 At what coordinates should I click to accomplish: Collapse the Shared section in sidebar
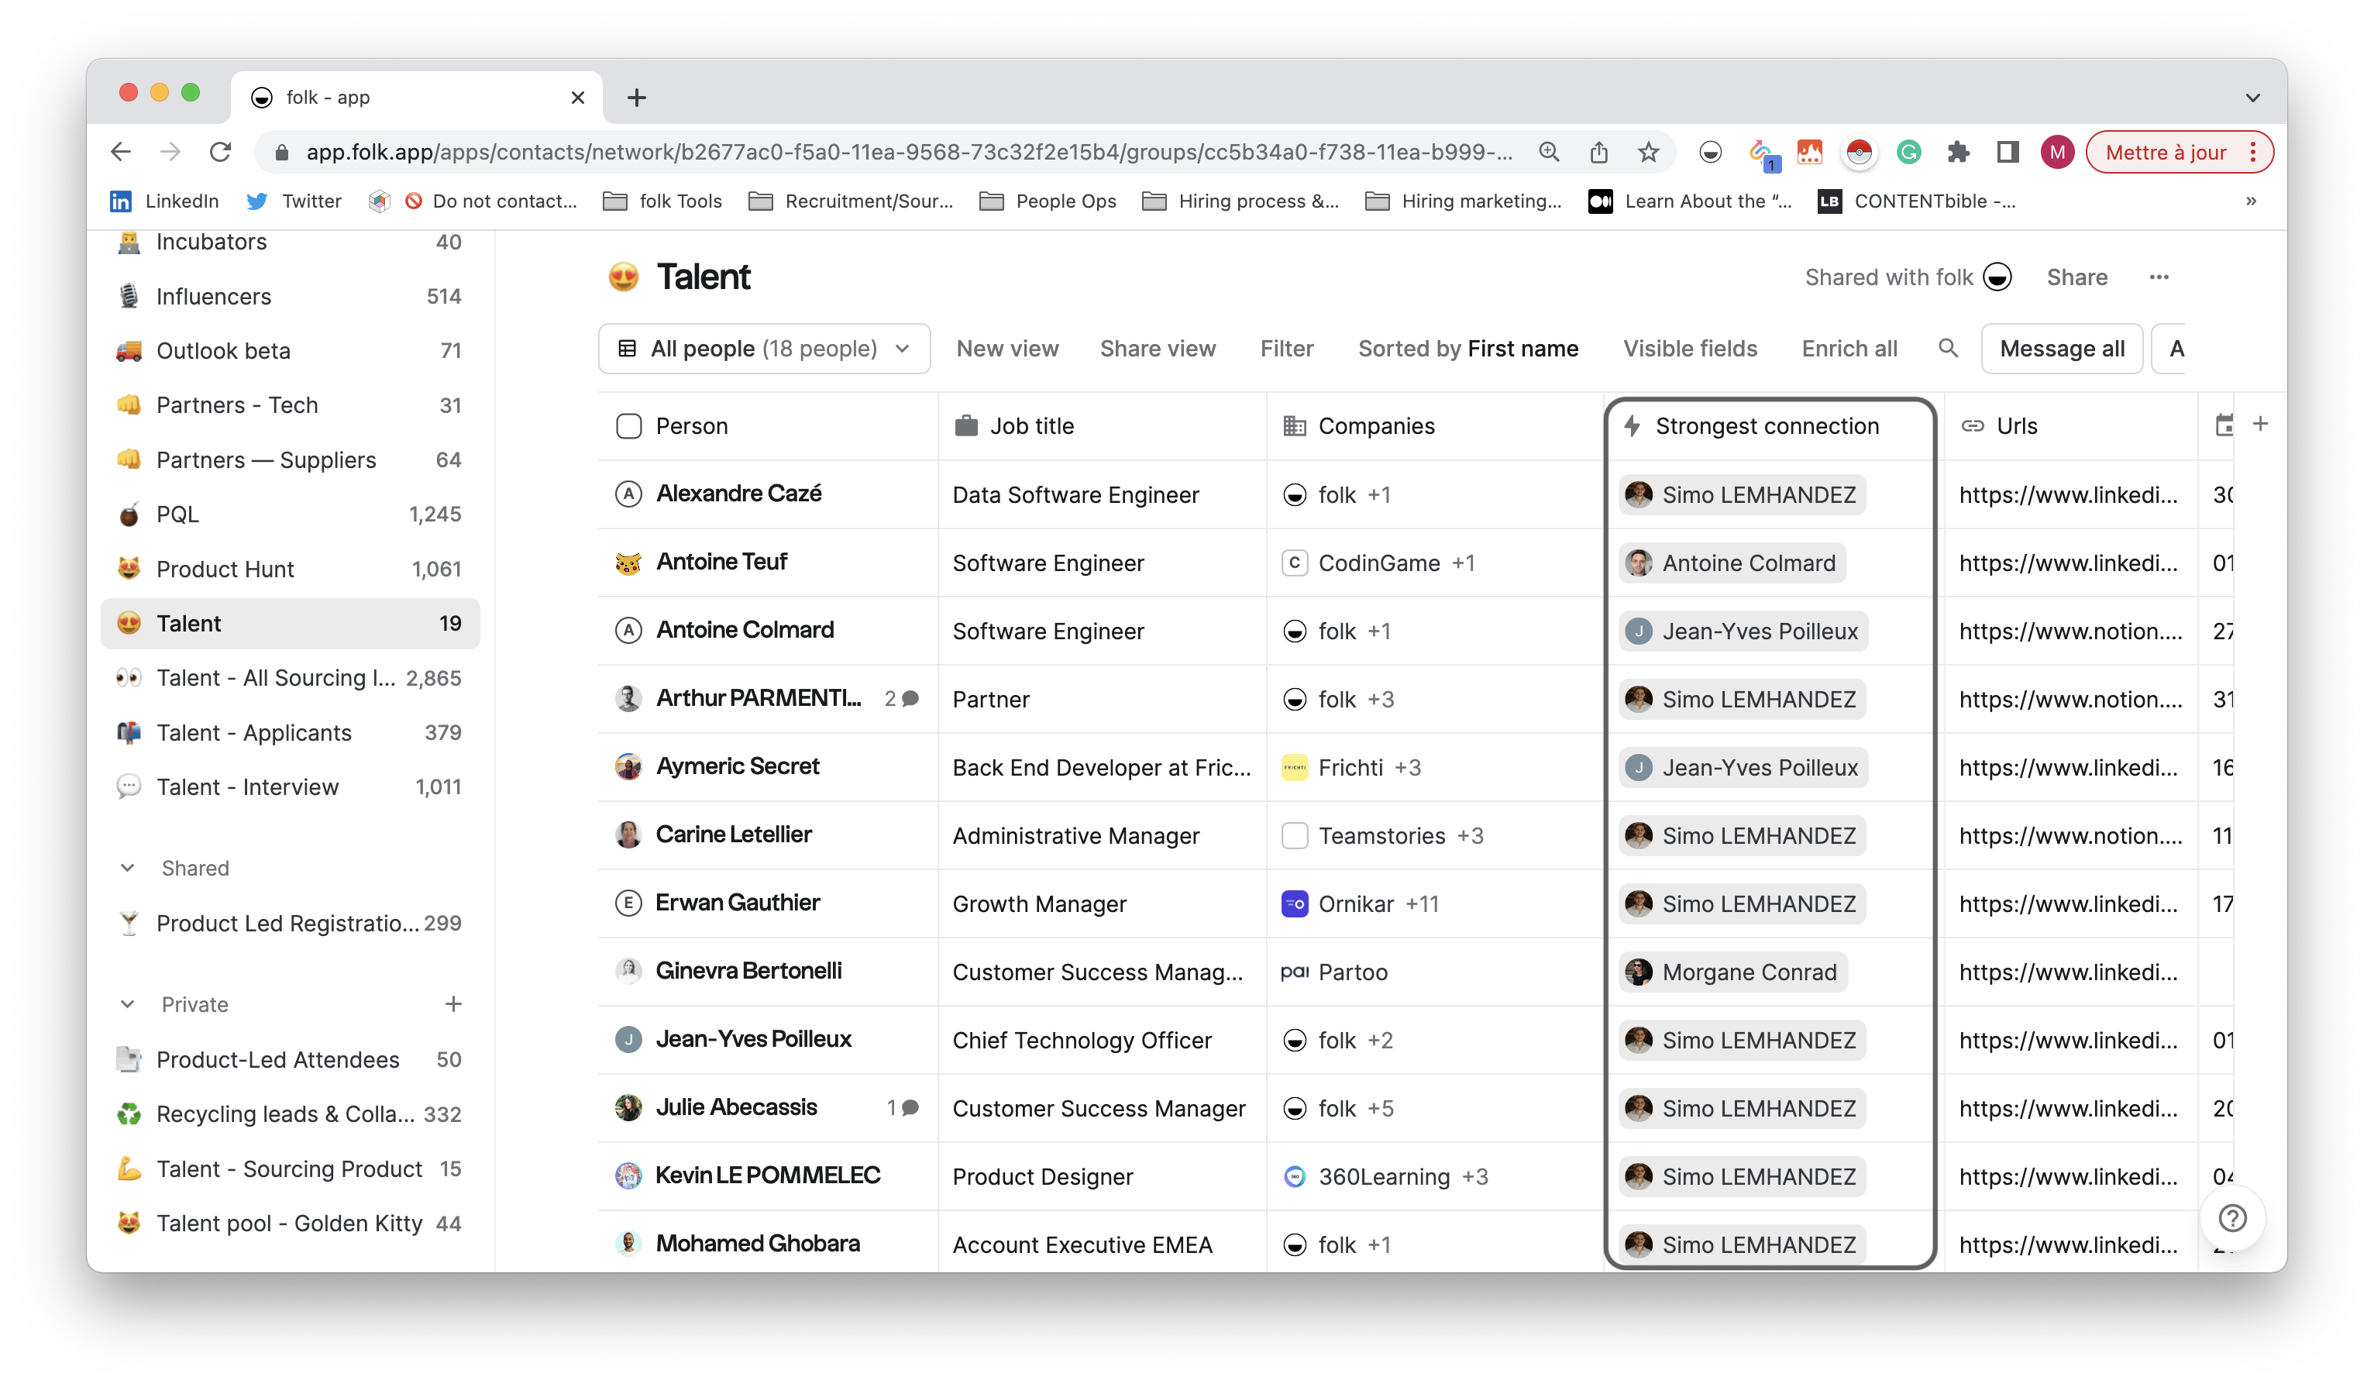point(128,868)
